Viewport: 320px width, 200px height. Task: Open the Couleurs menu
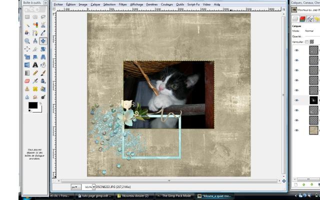click(166, 4)
